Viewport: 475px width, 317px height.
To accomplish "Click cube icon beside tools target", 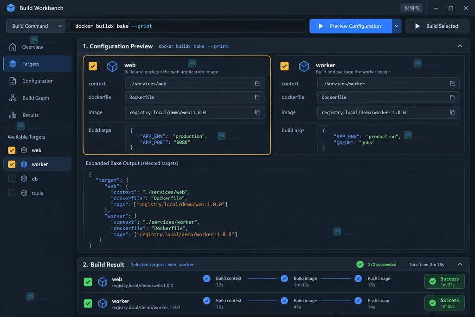I will coord(24,194).
